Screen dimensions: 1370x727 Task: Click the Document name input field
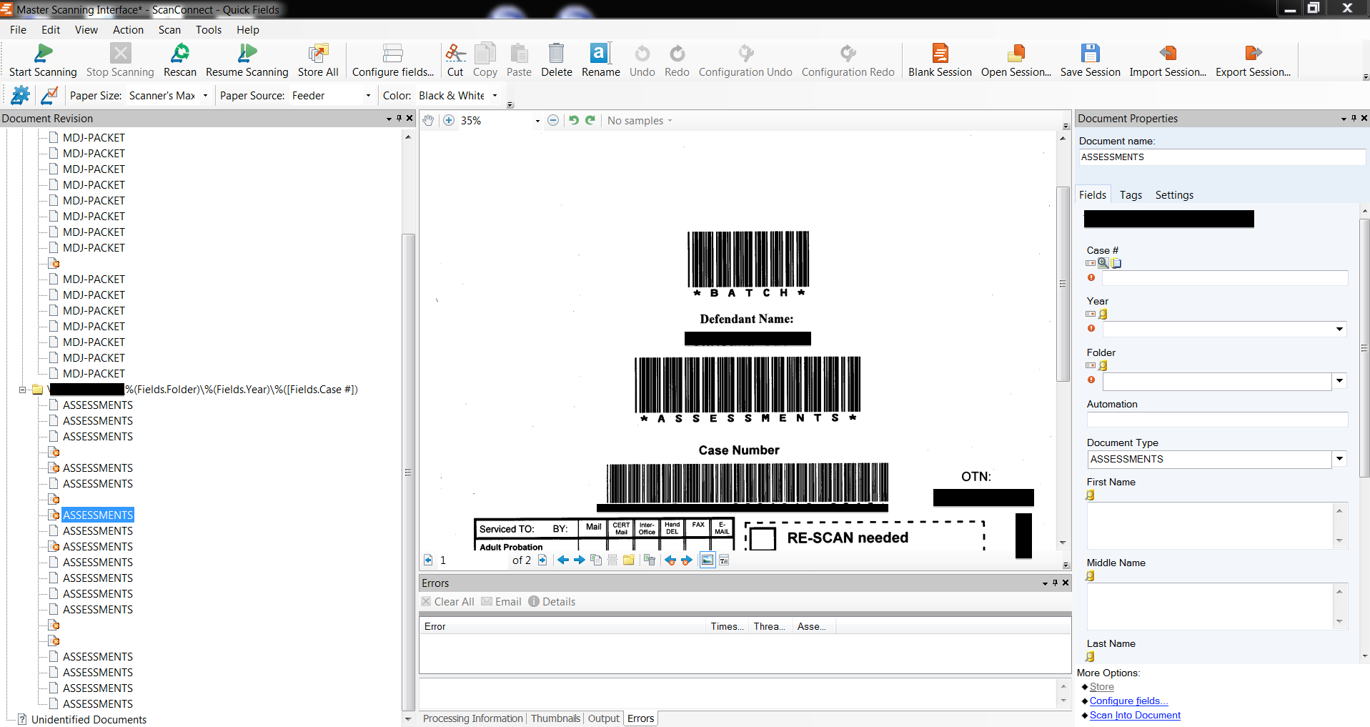pyautogui.click(x=1221, y=157)
